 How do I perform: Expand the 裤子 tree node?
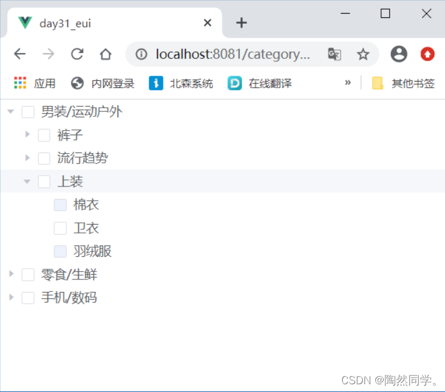27,135
